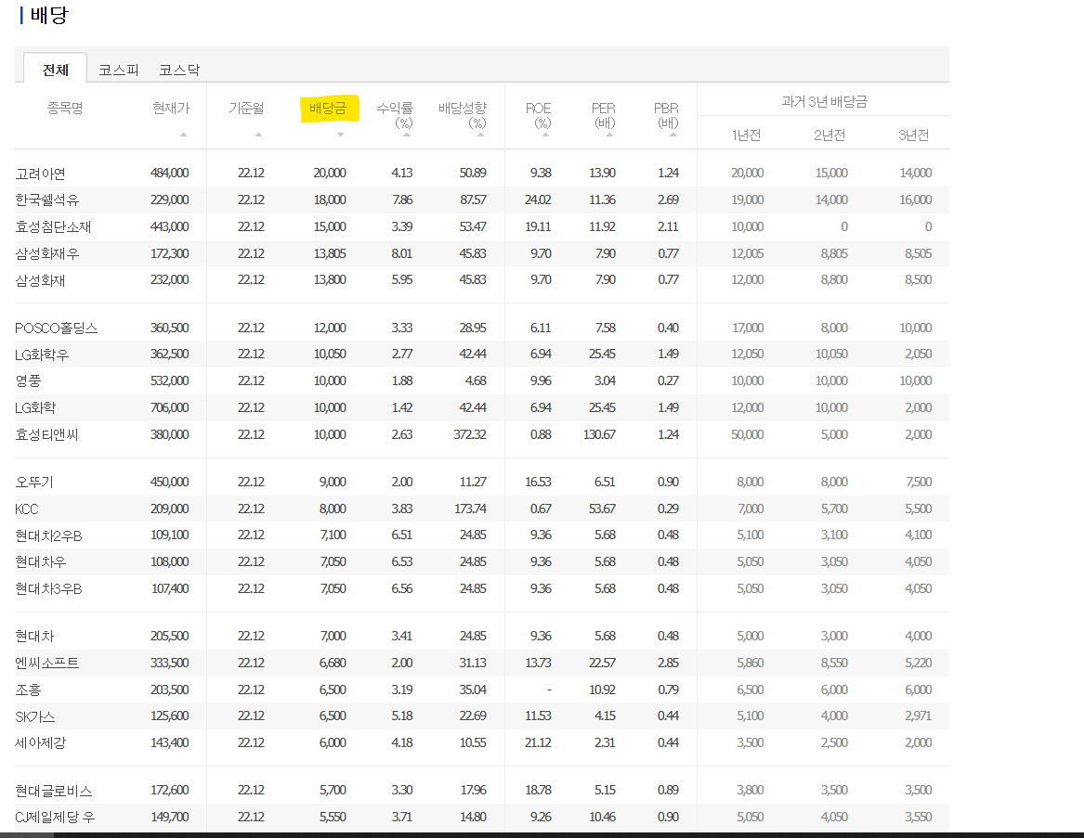Open 세아제강 stock link
Screen dimensions: 1084x838
[x=40, y=743]
